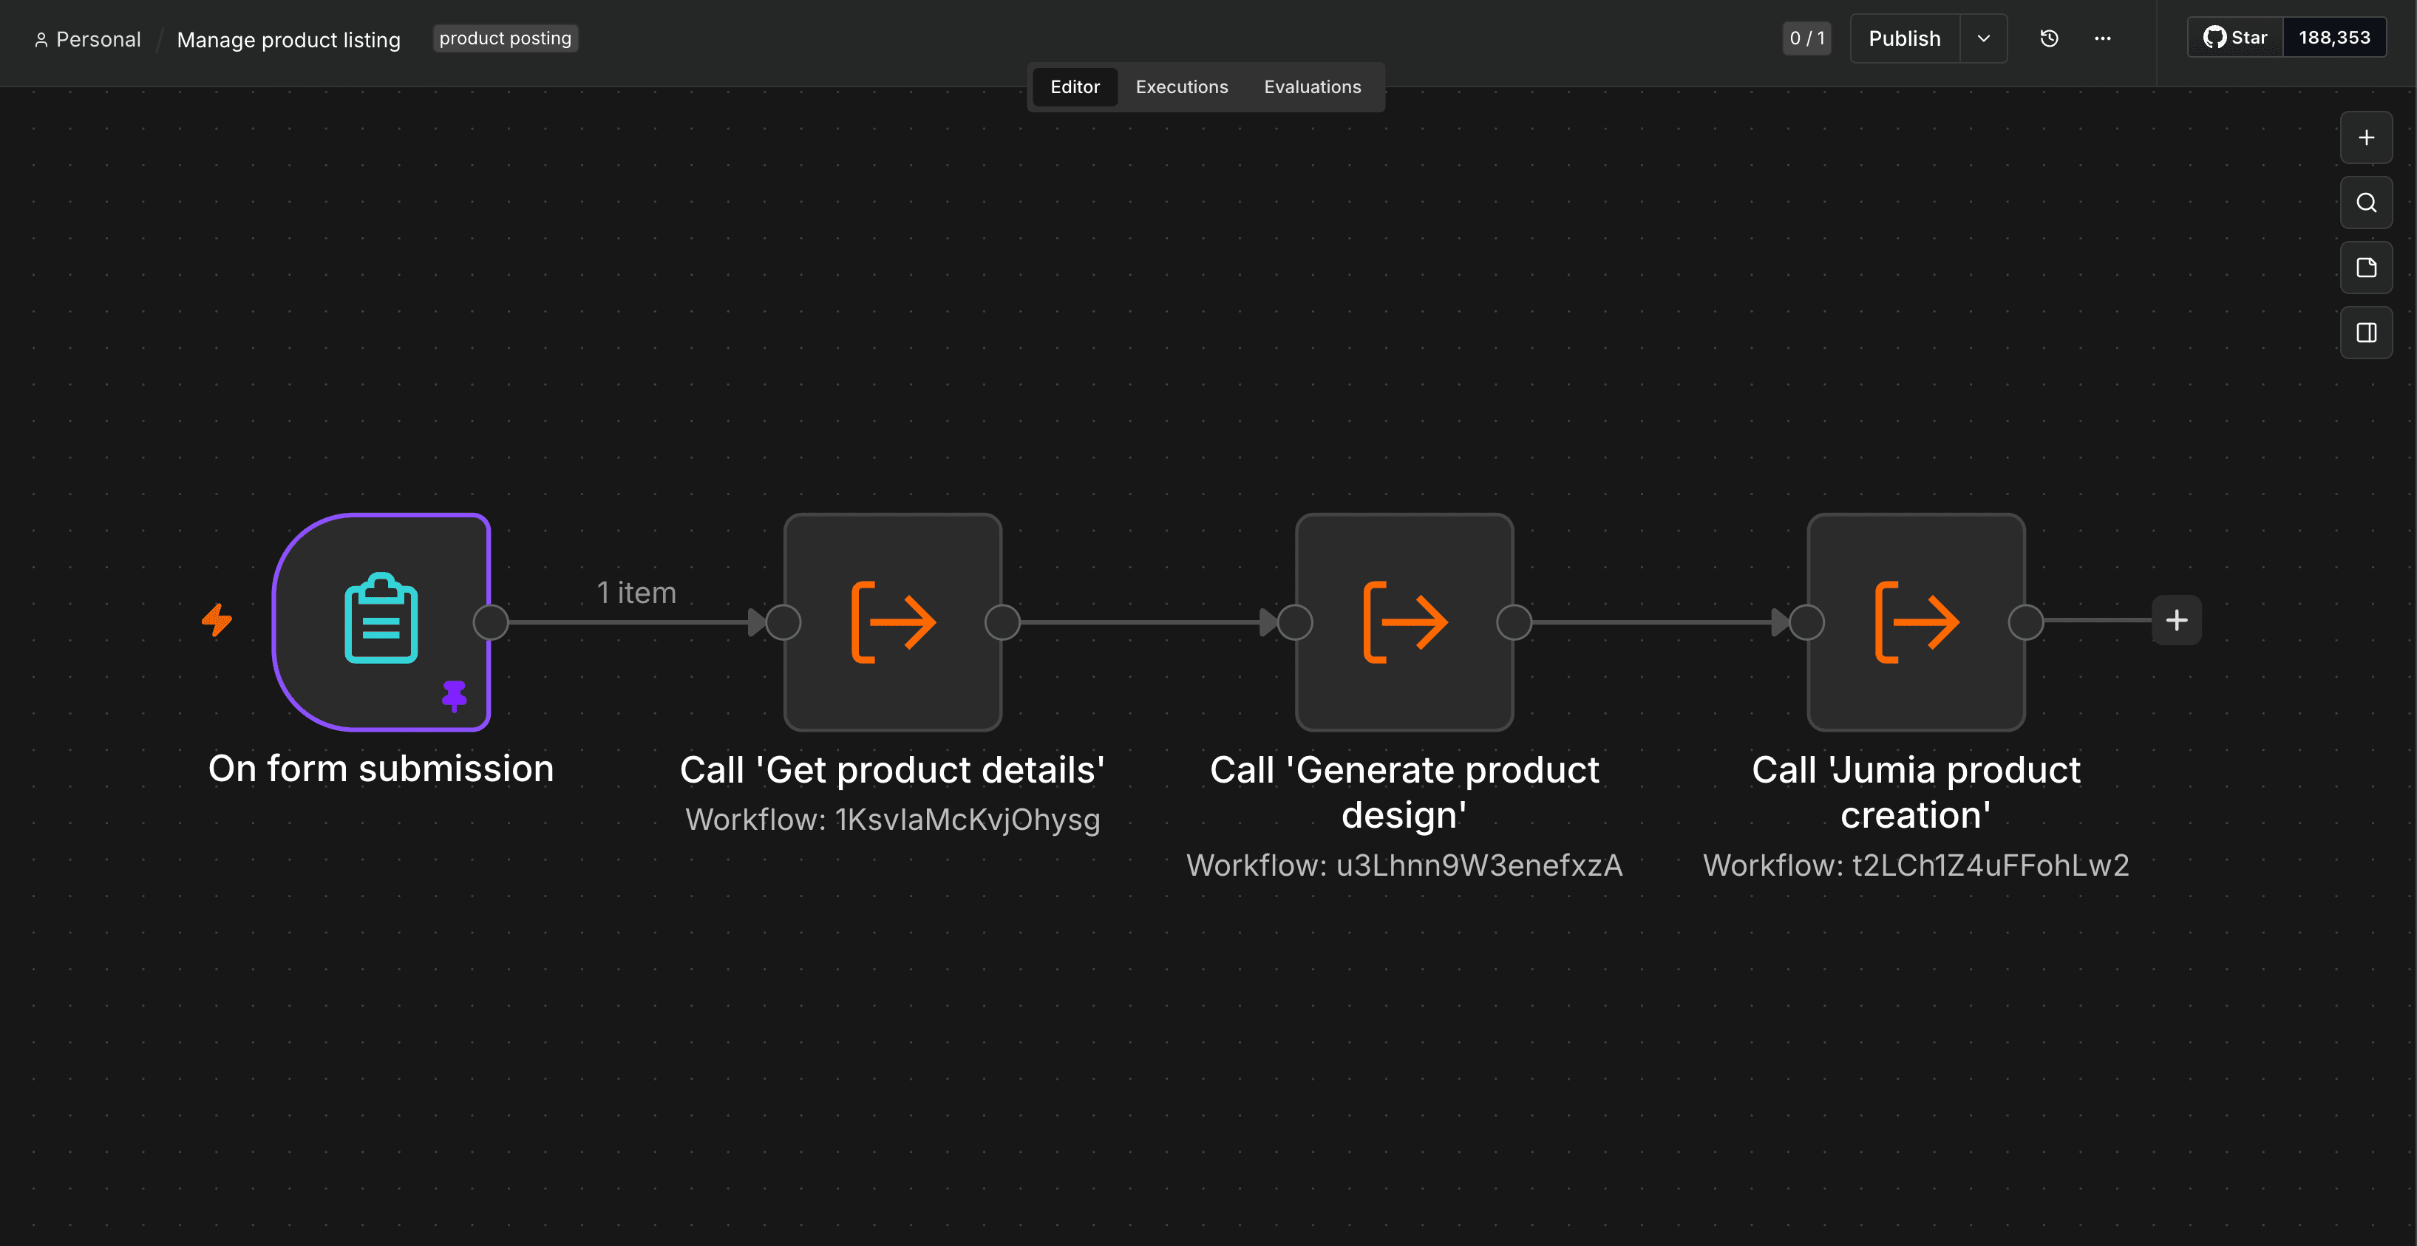Click the input handle of Get product details node
The height and width of the screenshot is (1246, 2417).
(783, 622)
